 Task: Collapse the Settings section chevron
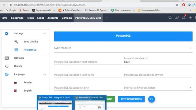pos(44,33)
